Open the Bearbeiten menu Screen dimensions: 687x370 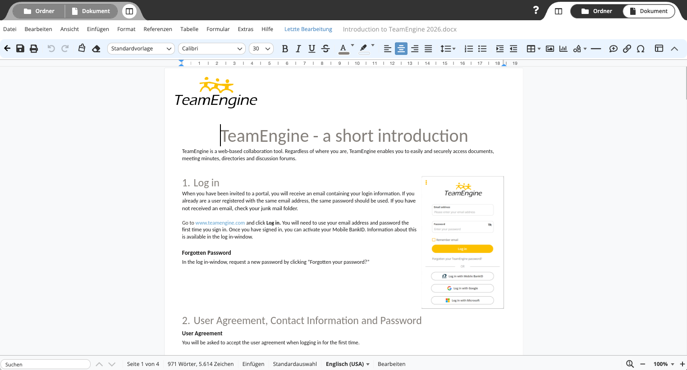pos(38,29)
